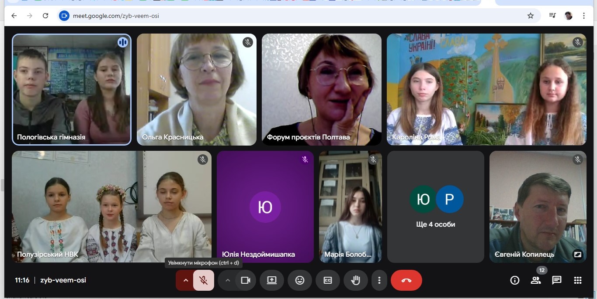
Task: Expand video settings arrow beside camera
Action: [x=227, y=280]
